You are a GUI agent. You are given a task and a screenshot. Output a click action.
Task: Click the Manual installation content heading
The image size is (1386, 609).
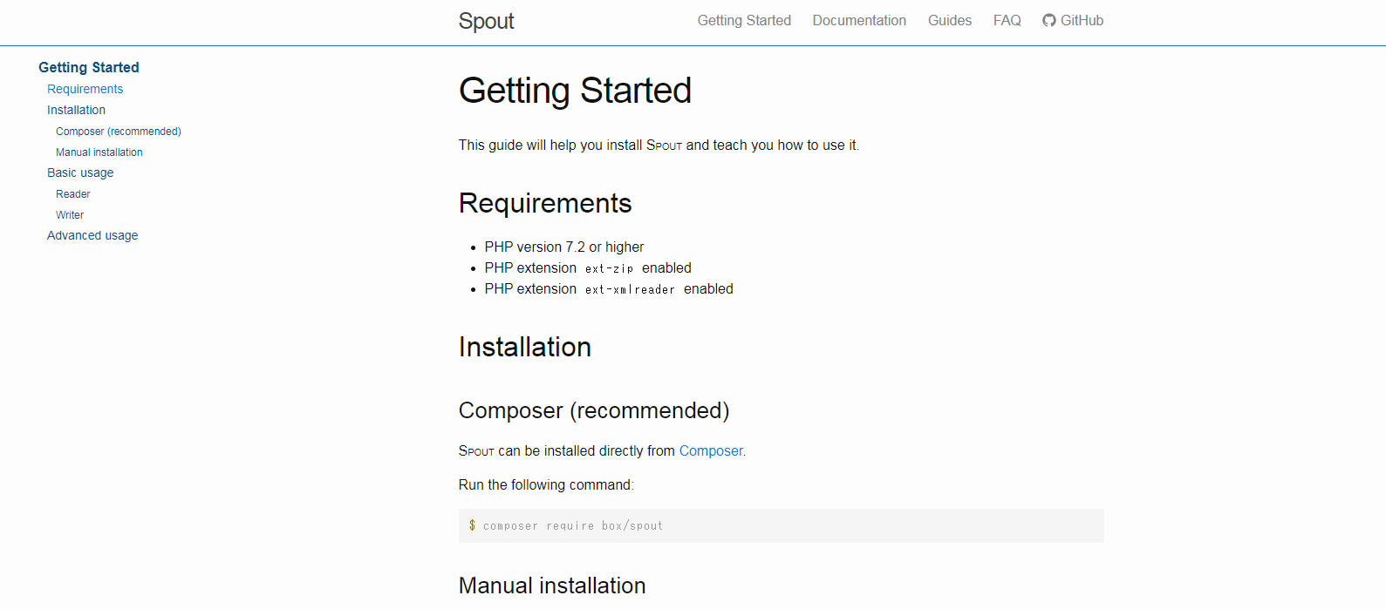point(552,585)
